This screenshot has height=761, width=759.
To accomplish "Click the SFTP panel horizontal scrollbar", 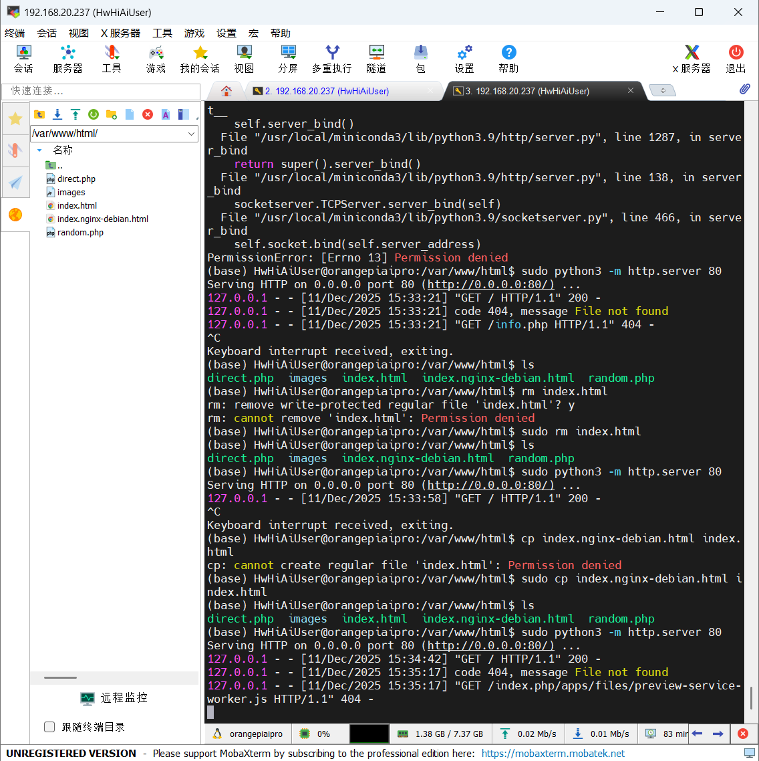I will pos(60,677).
